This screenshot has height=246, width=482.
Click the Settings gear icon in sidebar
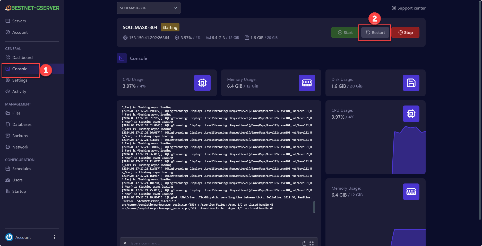tap(8, 80)
